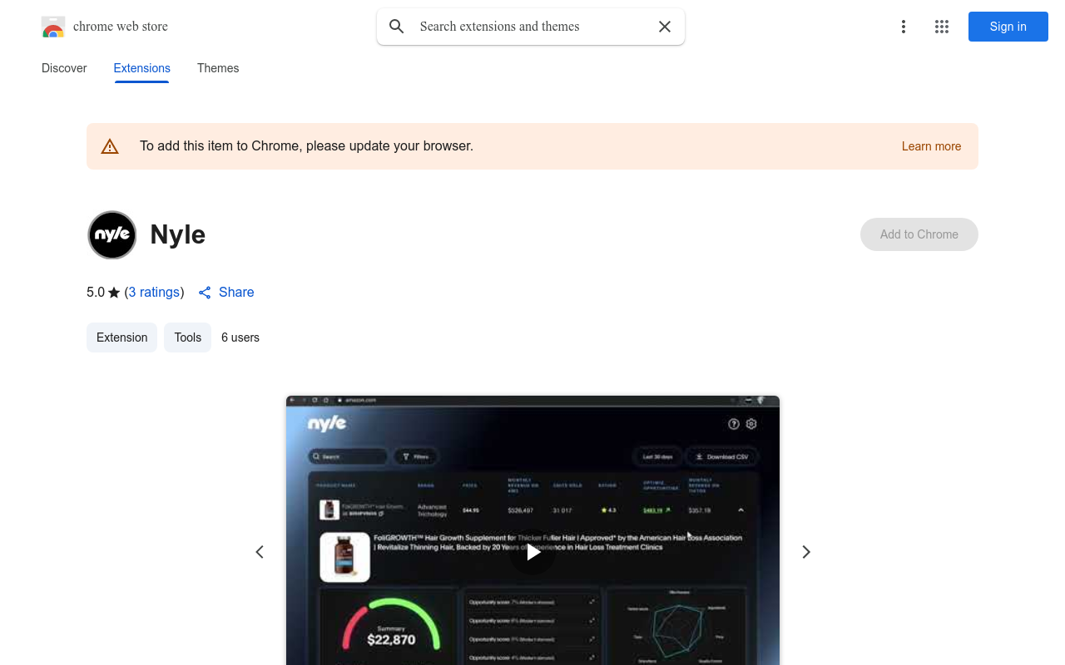Click the Extension category chip
The image size is (1065, 665).
121,337
